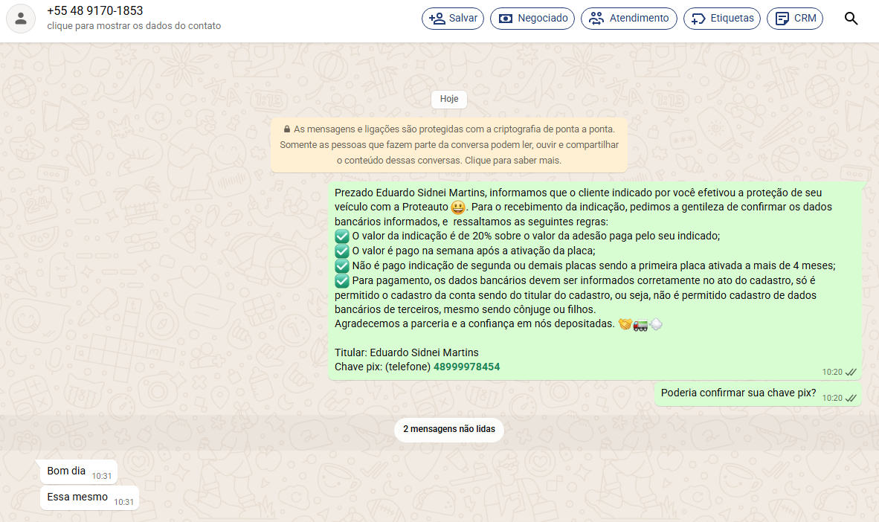The image size is (879, 522).
Task: Click the smiley emoji after Proteauto
Action: [458, 207]
